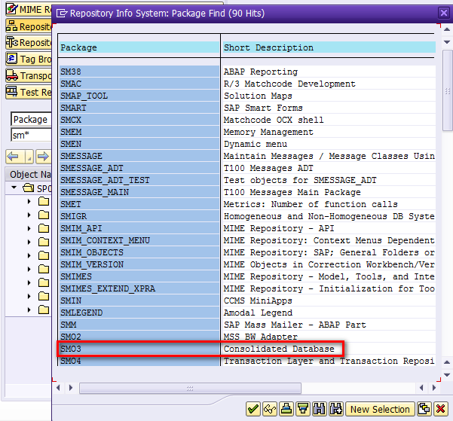
Task: Expand the last folder under SPO
Action: pos(29,310)
